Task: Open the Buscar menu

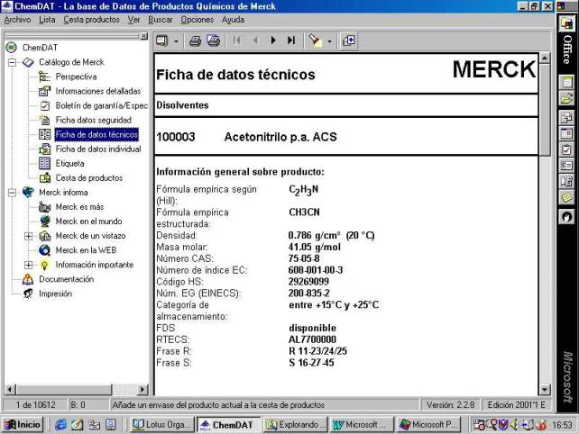Action: (160, 19)
